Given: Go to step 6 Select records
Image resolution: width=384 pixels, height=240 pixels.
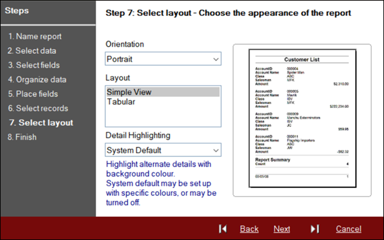Looking at the screenshot, I should coord(38,108).
